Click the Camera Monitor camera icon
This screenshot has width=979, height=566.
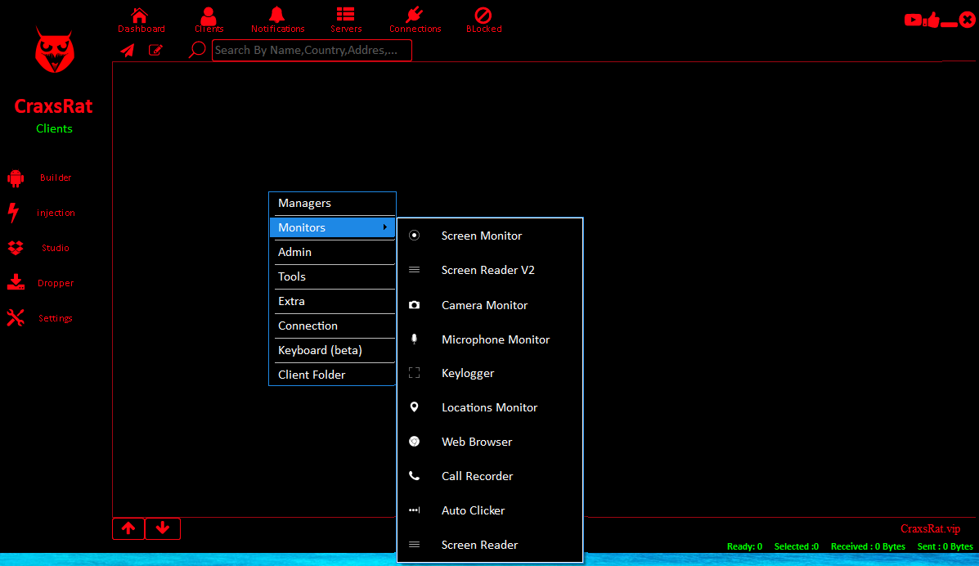[x=414, y=305]
